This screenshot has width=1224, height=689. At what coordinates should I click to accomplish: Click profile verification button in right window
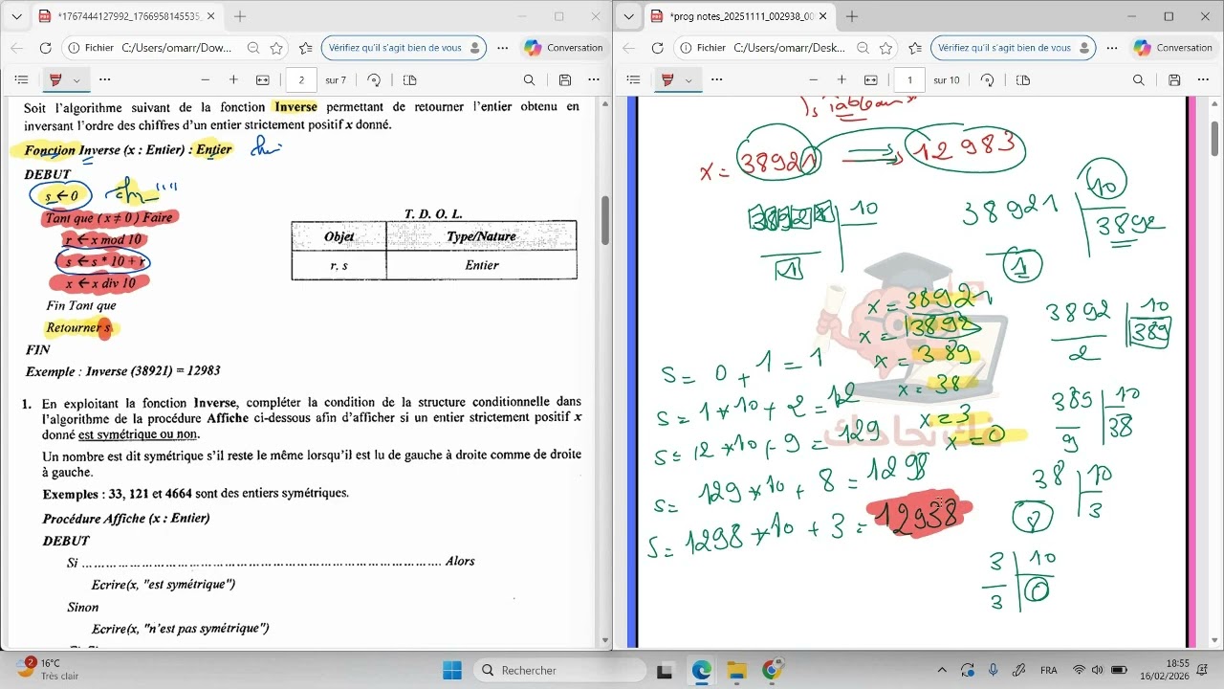click(x=1014, y=48)
